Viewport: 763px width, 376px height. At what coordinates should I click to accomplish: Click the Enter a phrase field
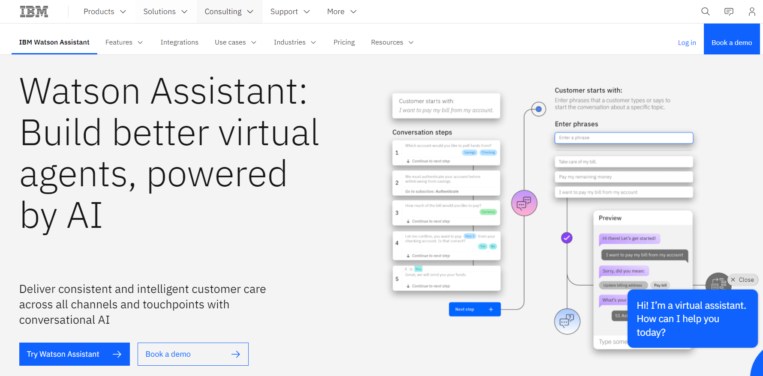pyautogui.click(x=624, y=138)
